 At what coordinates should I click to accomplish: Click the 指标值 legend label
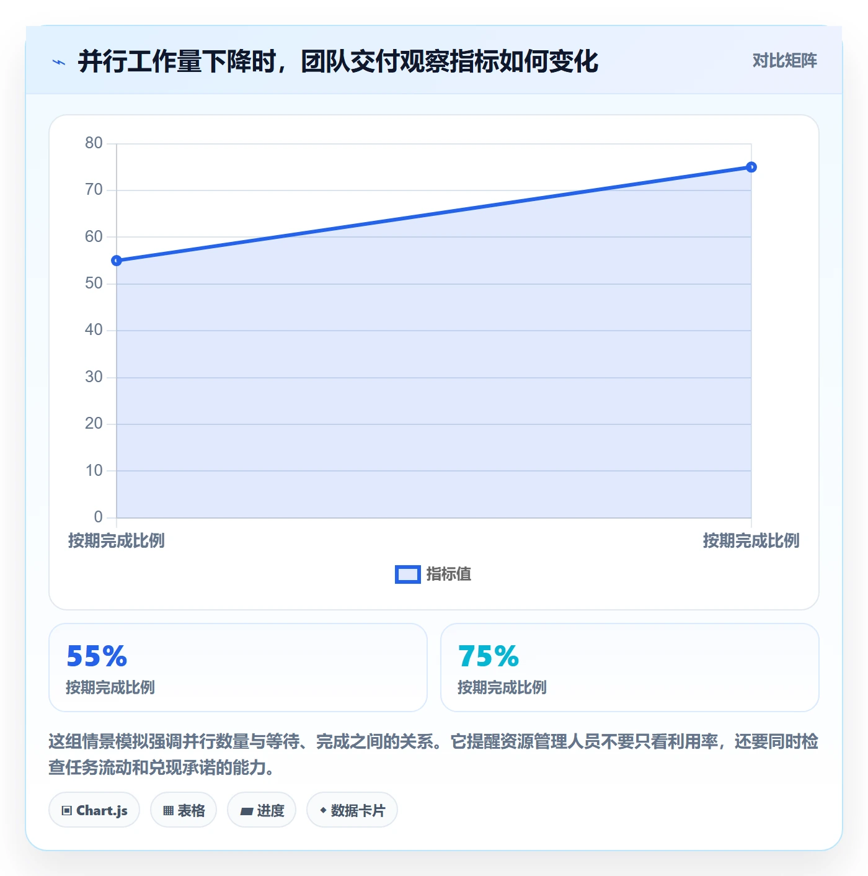(x=449, y=574)
